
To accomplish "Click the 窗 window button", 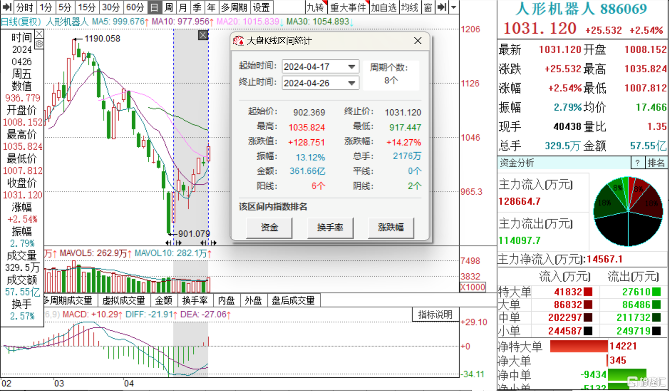I will (428, 7).
